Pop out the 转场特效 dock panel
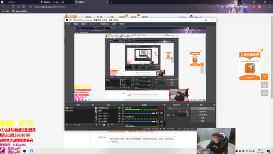This screenshot has width=273, height=154. point(188,105)
